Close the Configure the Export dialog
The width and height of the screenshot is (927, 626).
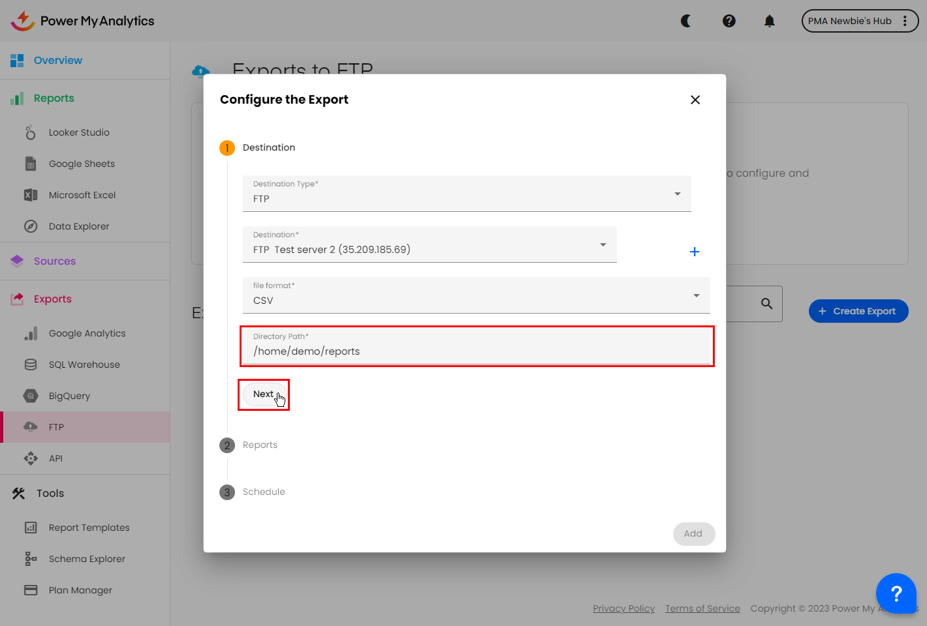pyautogui.click(x=695, y=100)
